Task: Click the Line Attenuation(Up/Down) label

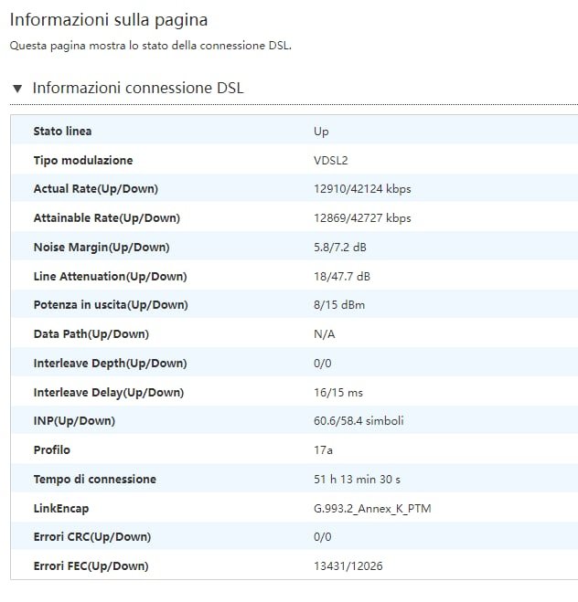Action: pos(111,277)
